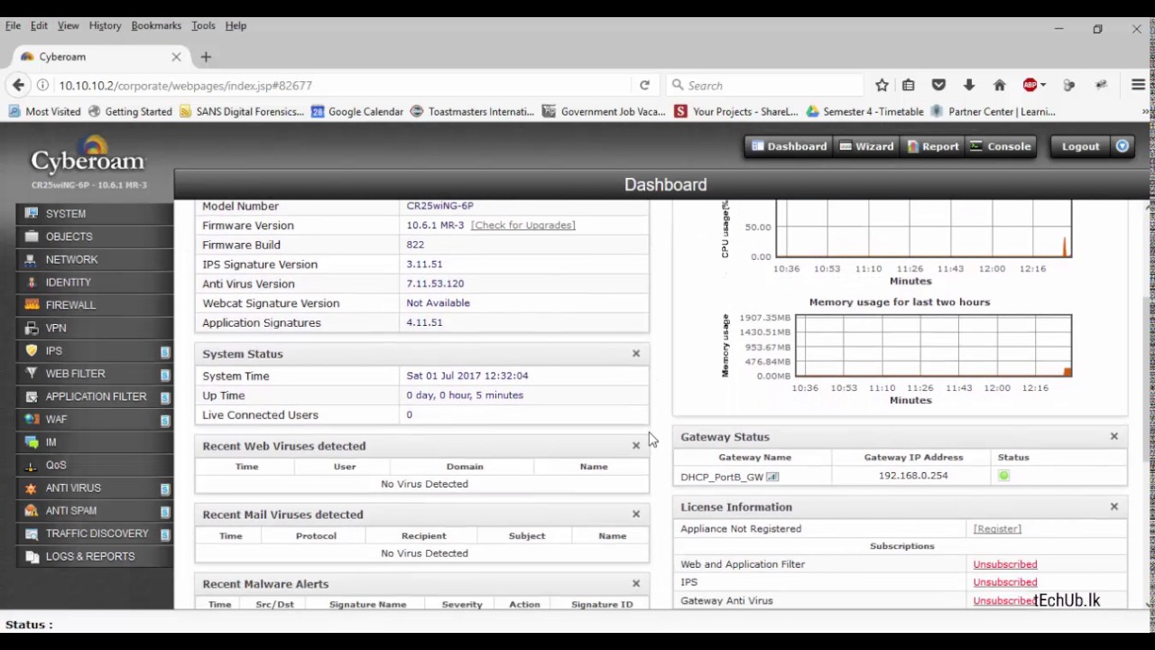Click the DHCP_PortB_GW gateway details icon
1155x650 pixels.
(772, 477)
